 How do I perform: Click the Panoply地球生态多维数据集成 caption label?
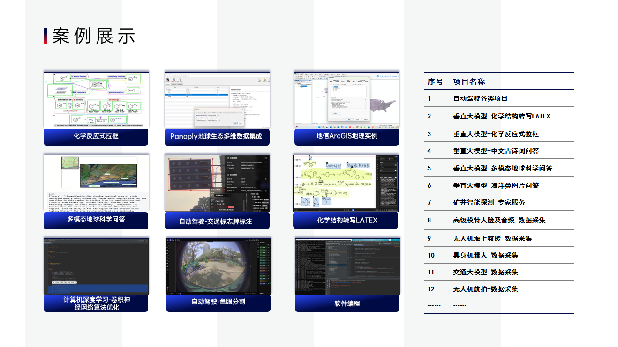[217, 137]
